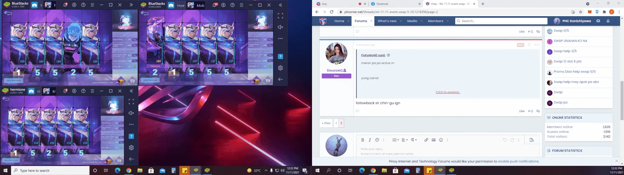Screen dimensions: 624x175
Task: Toggle the bookmark icon on post #23
Action: [529, 45]
